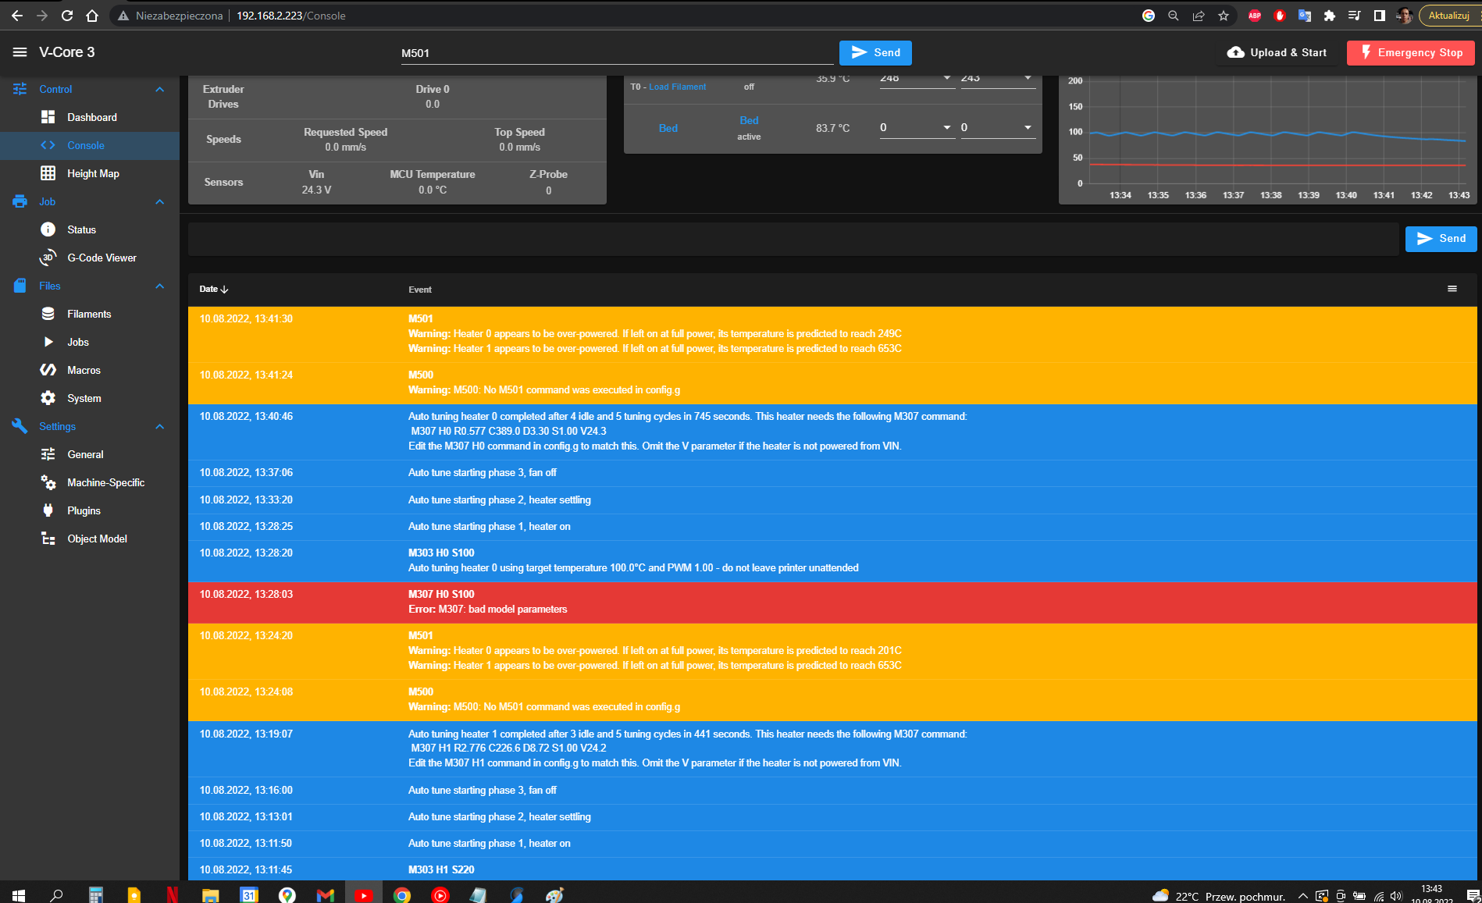This screenshot has width=1482, height=903.
Task: Click the browser home button
Action: pos(92,16)
